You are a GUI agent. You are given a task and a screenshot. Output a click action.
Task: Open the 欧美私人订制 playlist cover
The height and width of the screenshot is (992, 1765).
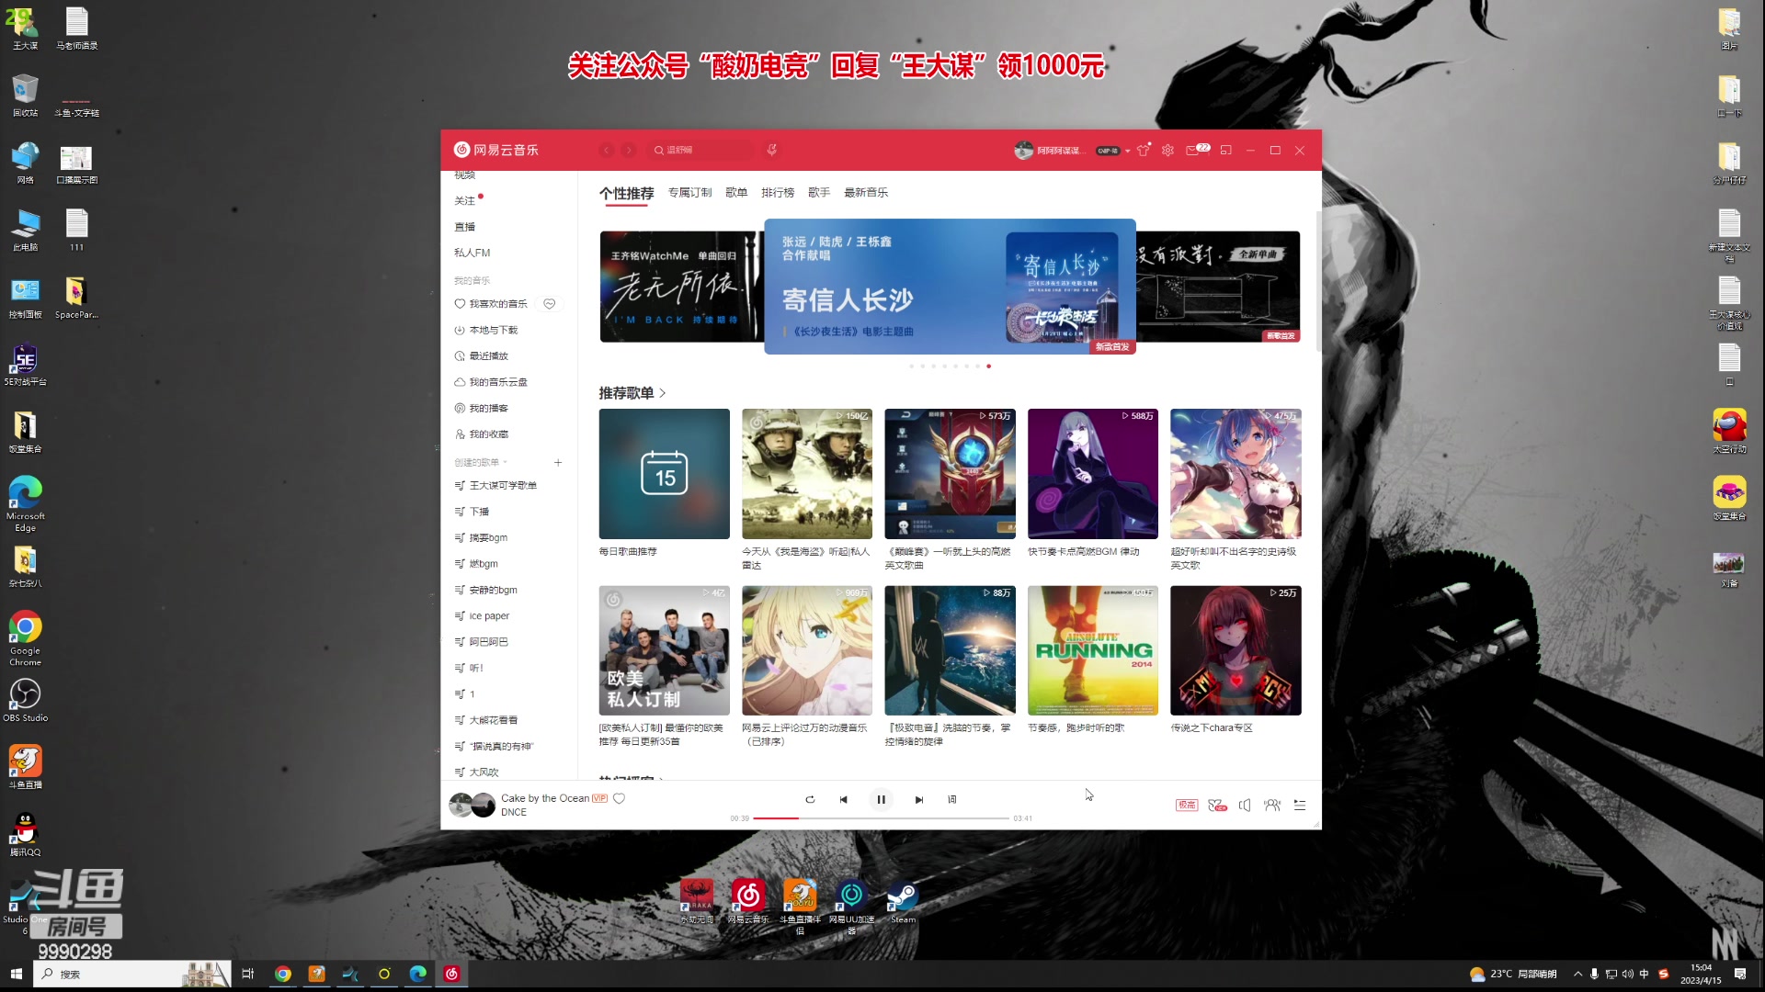(x=664, y=650)
